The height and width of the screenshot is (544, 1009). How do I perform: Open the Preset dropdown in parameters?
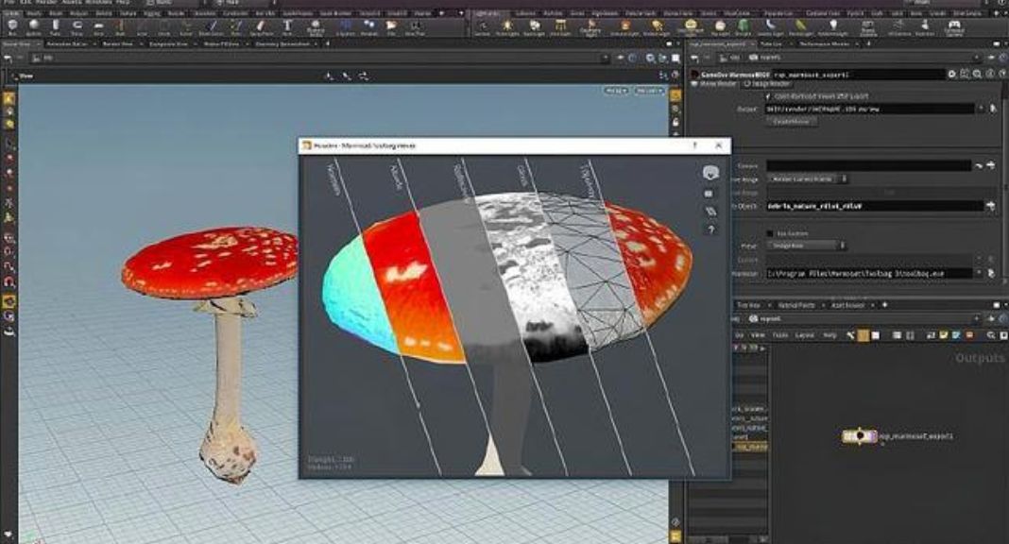pyautogui.click(x=806, y=246)
